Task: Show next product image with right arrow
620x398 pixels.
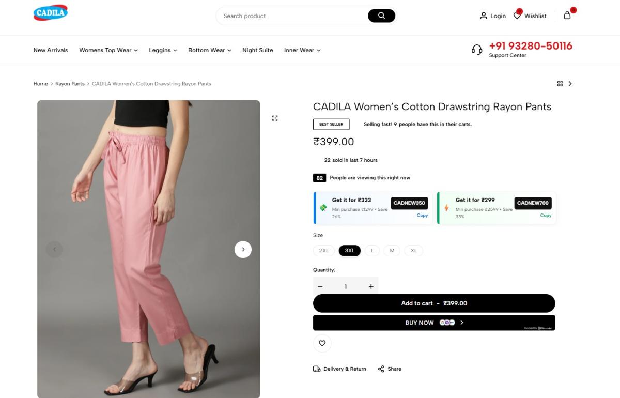Action: click(243, 250)
